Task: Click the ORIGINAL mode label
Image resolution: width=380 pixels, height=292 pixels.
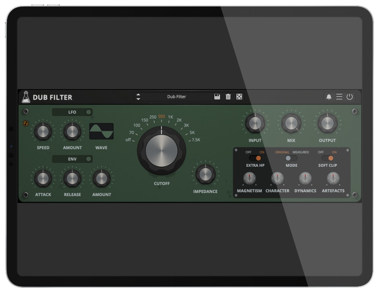Action: click(282, 152)
